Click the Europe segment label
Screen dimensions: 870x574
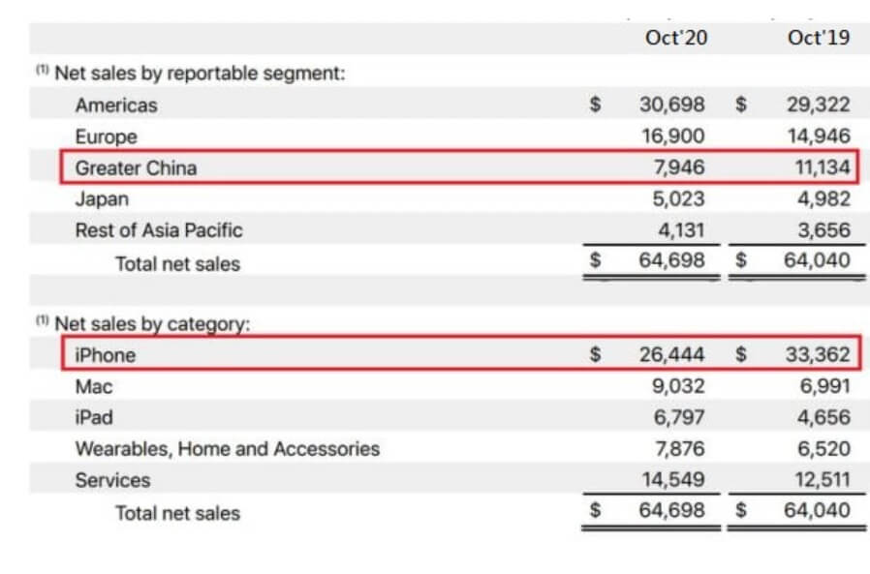point(106,136)
